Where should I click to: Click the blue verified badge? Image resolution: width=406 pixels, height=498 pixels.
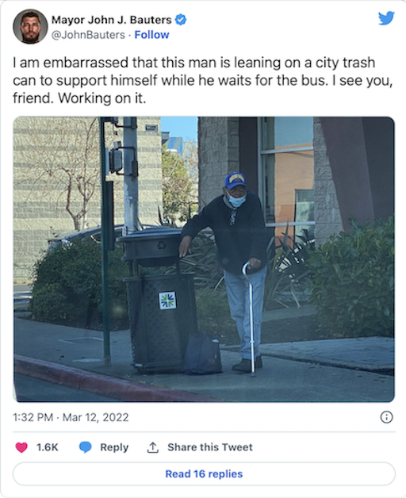point(181,20)
